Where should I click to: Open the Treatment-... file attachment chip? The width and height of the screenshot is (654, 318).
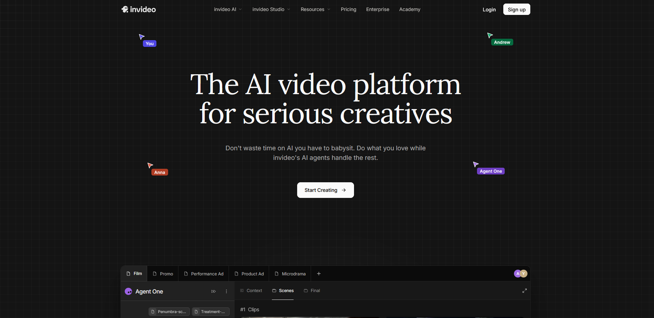211,312
